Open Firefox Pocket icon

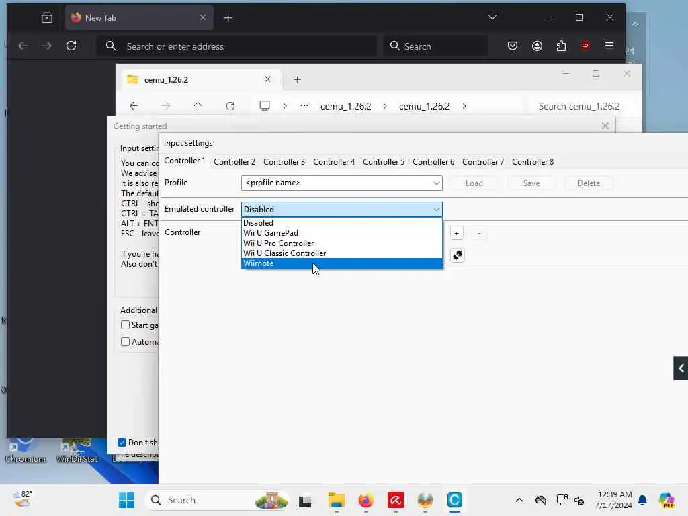[513, 46]
